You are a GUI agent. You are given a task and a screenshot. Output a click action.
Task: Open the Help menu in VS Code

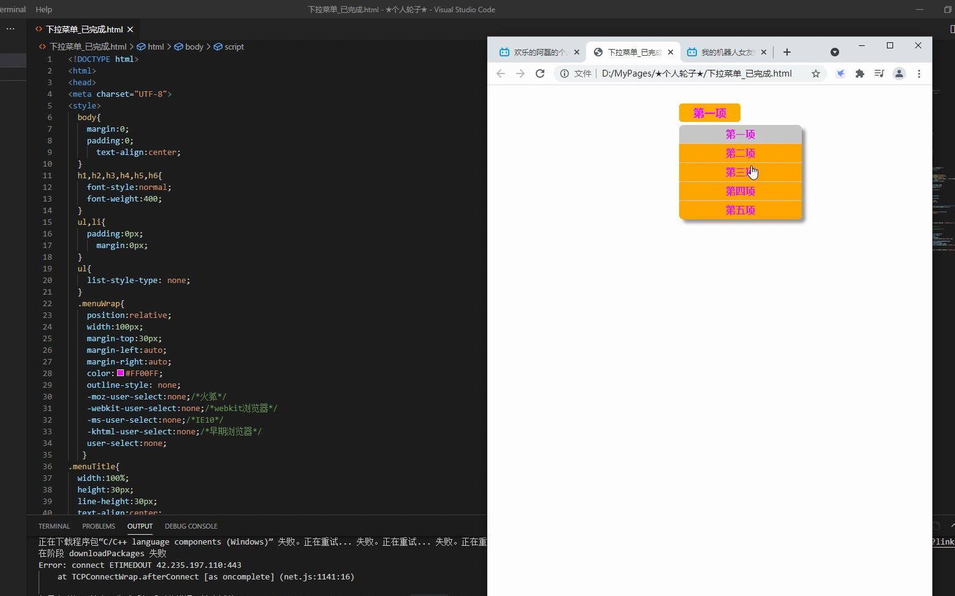click(44, 9)
